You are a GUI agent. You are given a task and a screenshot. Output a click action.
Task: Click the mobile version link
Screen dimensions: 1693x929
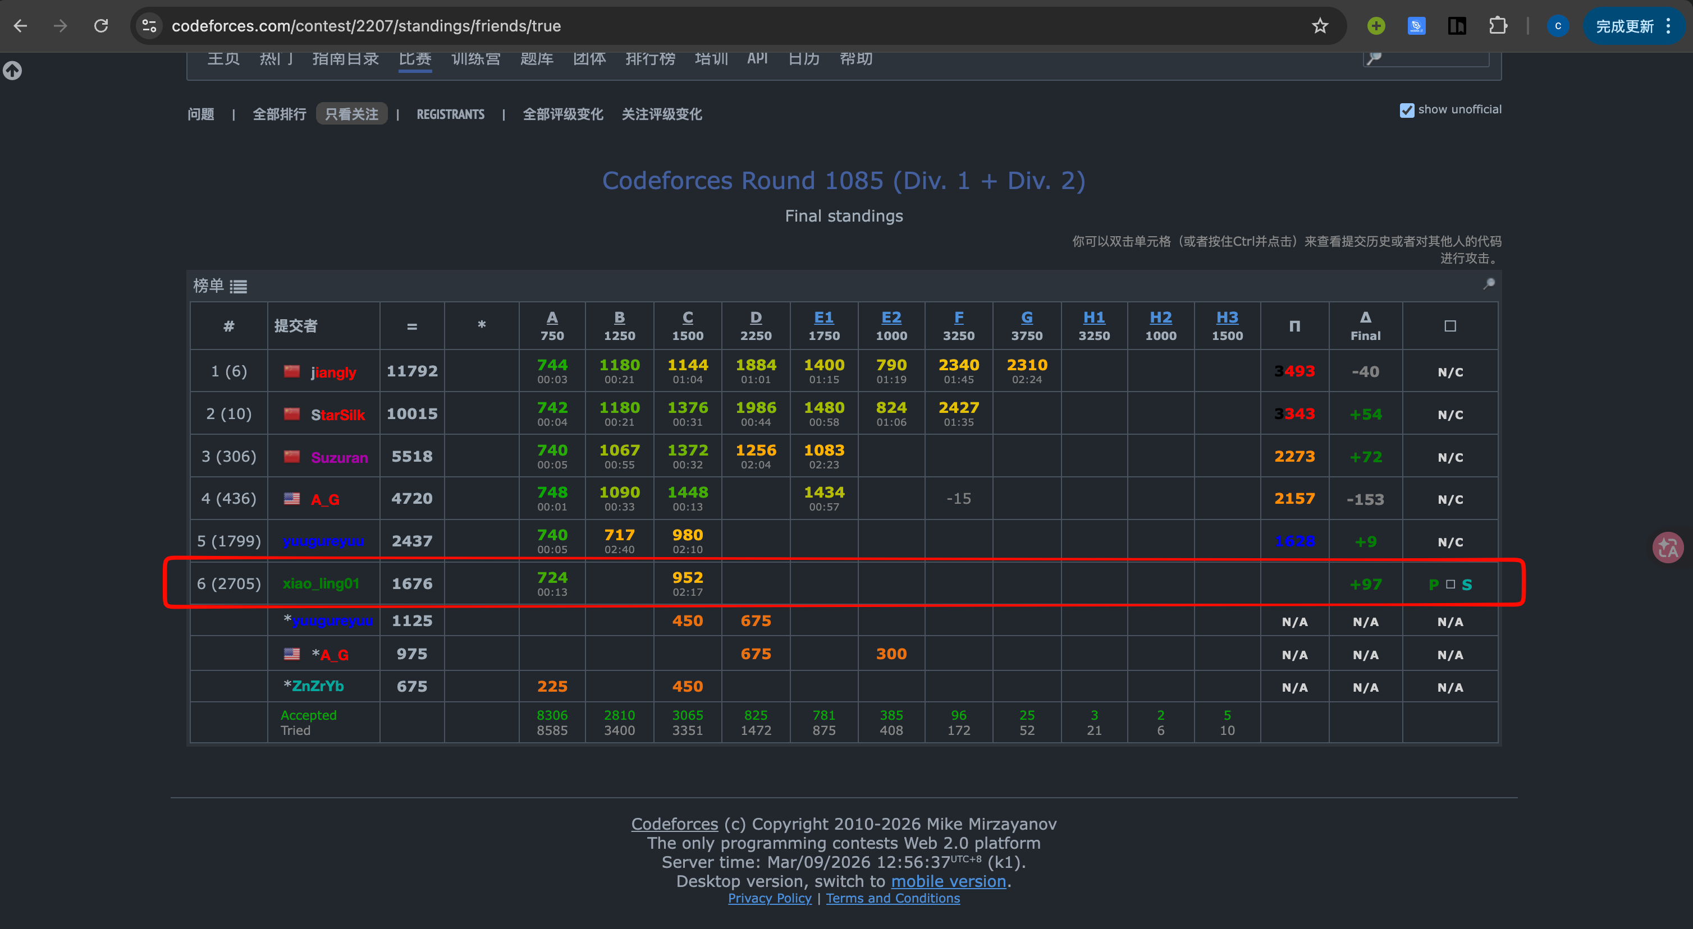click(948, 881)
